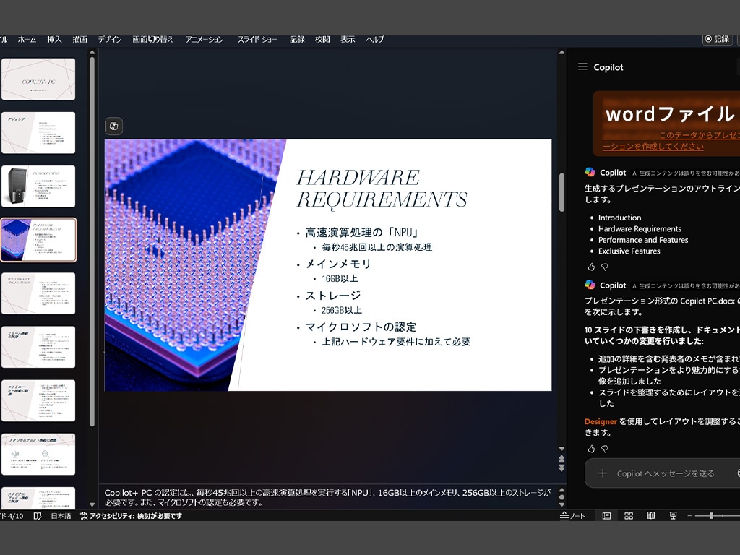
Task: Open the spell check icon in status bar
Action: pos(38,516)
